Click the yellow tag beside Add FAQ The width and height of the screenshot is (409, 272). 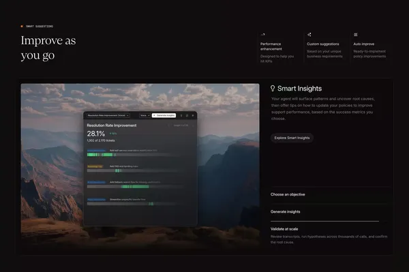click(x=95, y=166)
